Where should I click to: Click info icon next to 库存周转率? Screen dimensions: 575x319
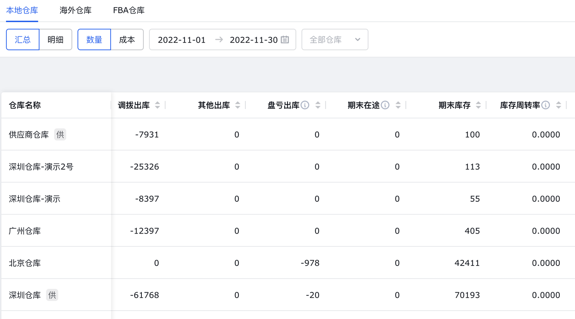point(546,105)
